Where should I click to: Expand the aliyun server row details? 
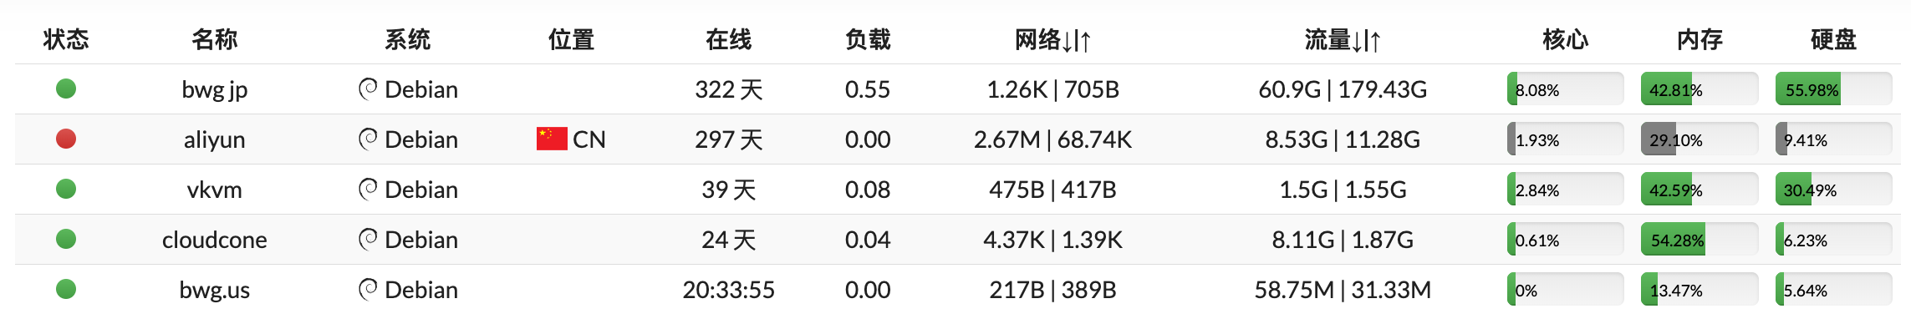(x=957, y=139)
